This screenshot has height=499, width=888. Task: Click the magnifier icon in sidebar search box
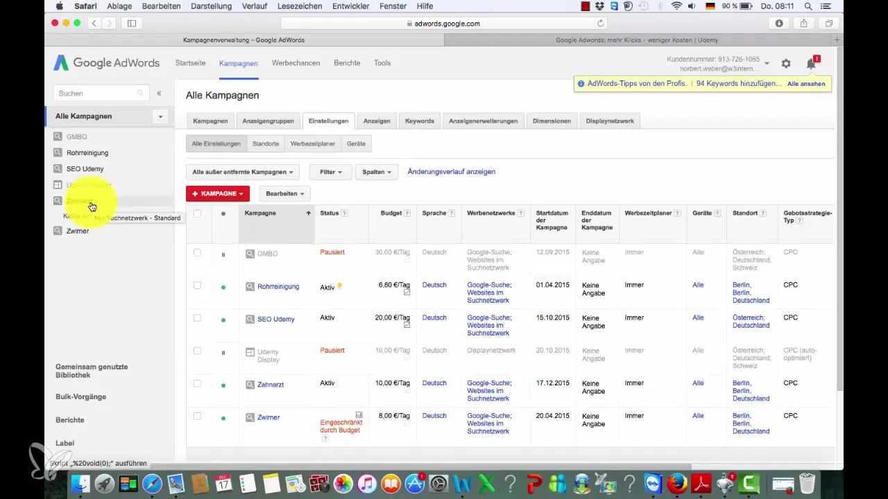coord(140,93)
